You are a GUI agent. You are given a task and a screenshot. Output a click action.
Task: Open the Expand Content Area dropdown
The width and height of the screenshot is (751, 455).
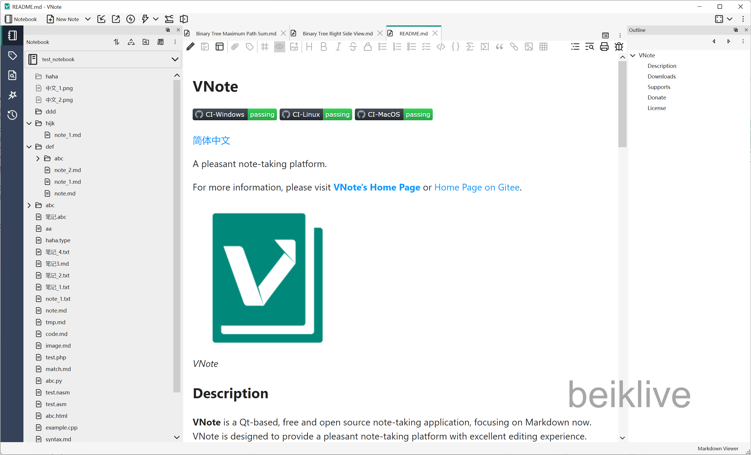[x=730, y=19]
